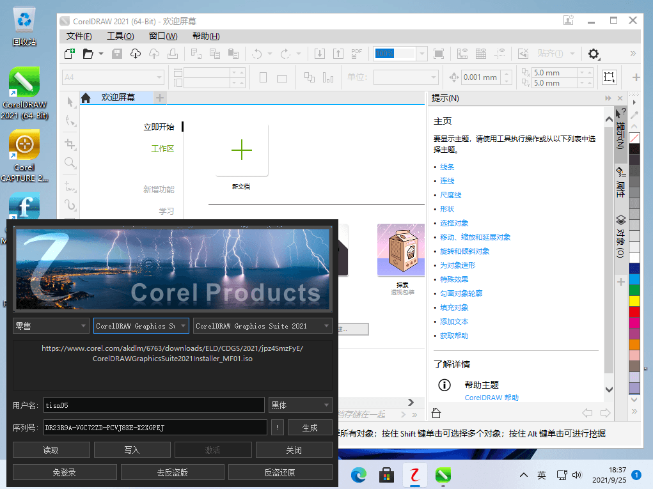This screenshot has height=489, width=653.
Task: Click the Home icon in Hints panel
Action: [x=436, y=414]
